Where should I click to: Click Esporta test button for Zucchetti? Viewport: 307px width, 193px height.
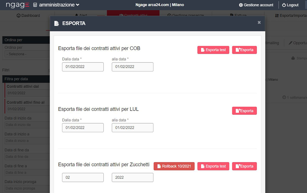[x=213, y=166]
